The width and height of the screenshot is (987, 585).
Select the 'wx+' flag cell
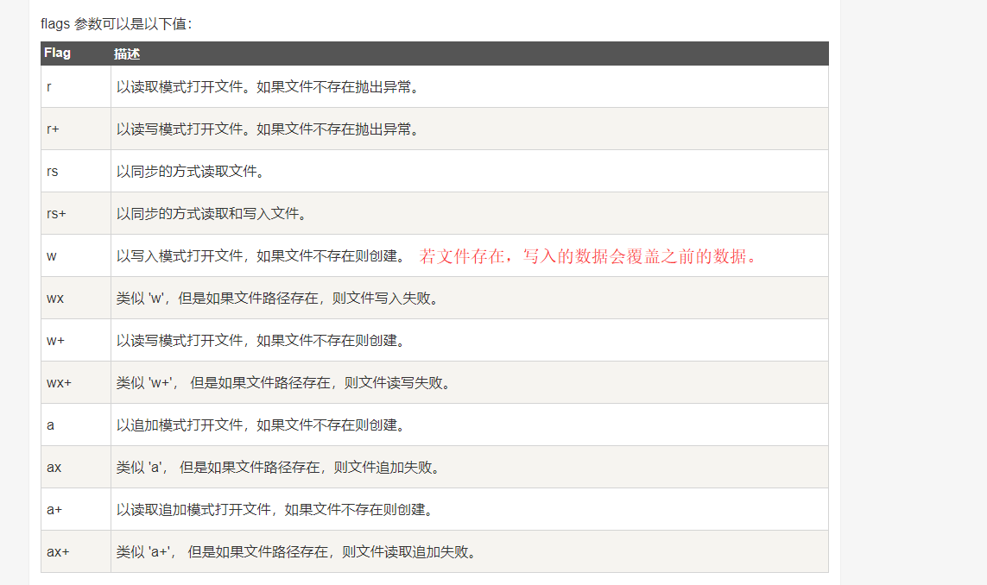[x=59, y=383]
